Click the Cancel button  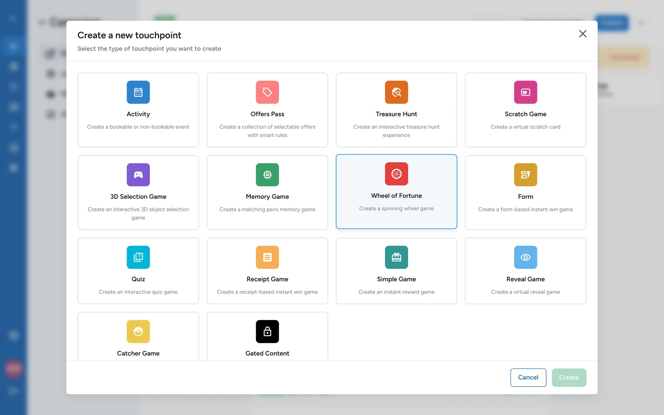528,378
